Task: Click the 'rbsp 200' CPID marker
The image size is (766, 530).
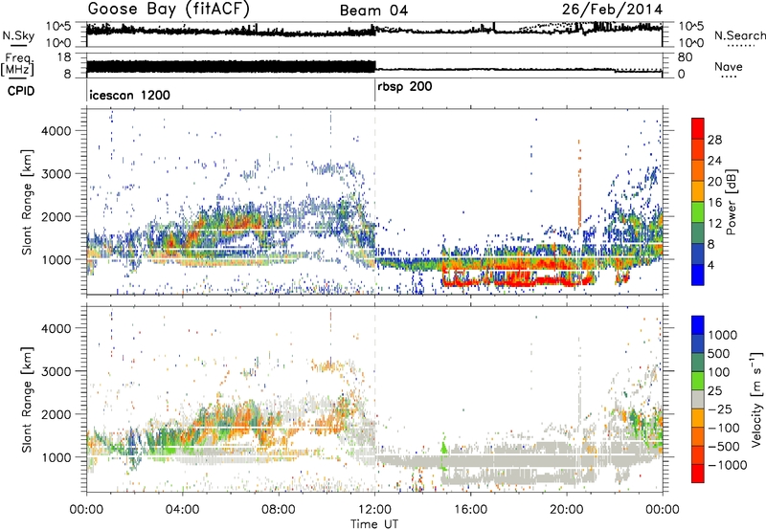Action: [405, 87]
